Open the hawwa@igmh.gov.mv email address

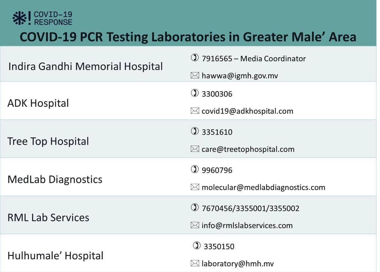click(240, 76)
